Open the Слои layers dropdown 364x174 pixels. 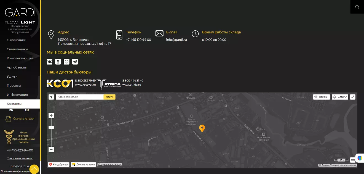(340, 97)
